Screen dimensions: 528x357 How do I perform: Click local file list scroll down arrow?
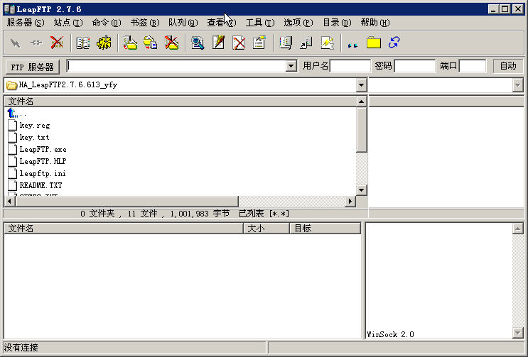pyautogui.click(x=361, y=190)
